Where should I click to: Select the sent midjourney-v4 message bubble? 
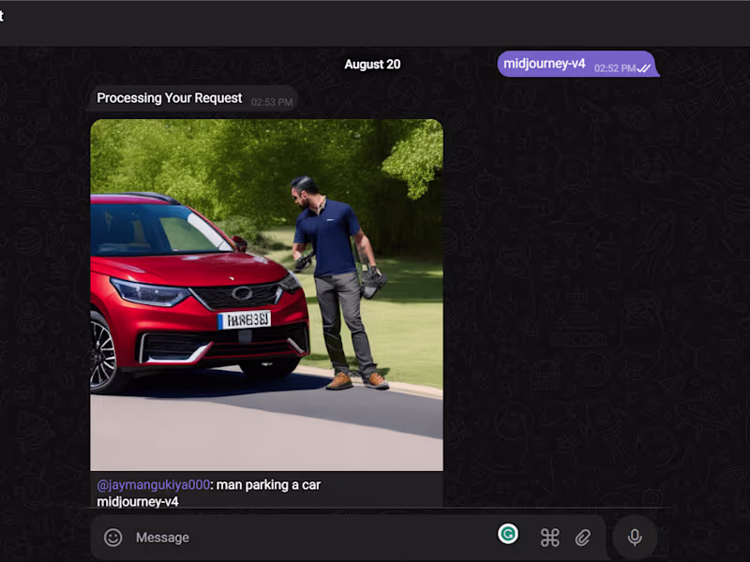577,64
